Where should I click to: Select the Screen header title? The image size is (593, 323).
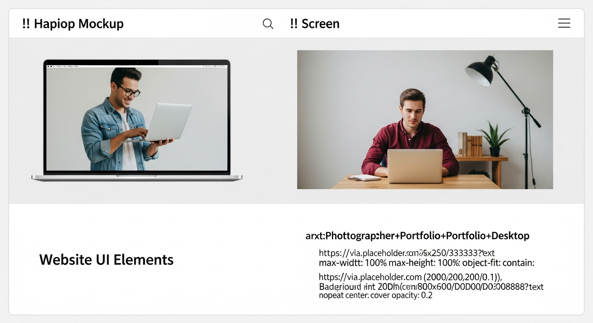point(321,24)
